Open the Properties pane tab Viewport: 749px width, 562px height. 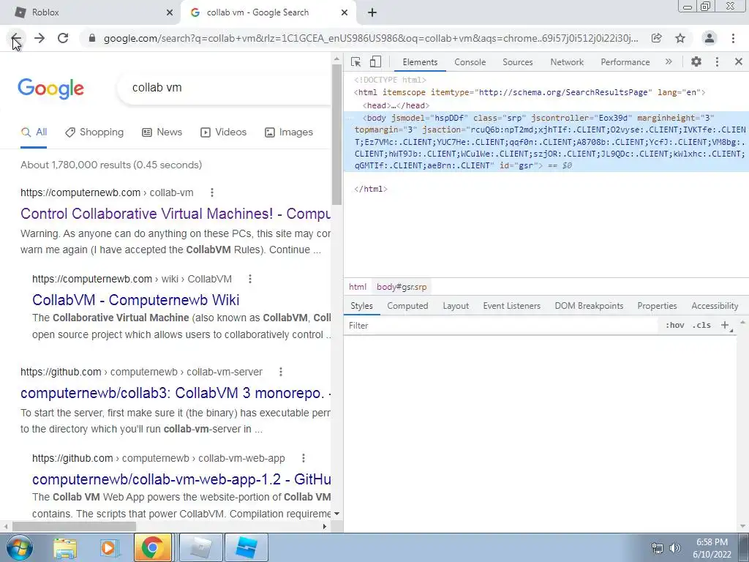[657, 306]
